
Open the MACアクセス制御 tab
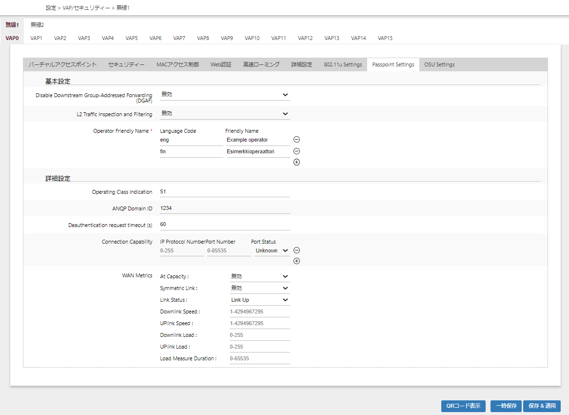click(177, 64)
